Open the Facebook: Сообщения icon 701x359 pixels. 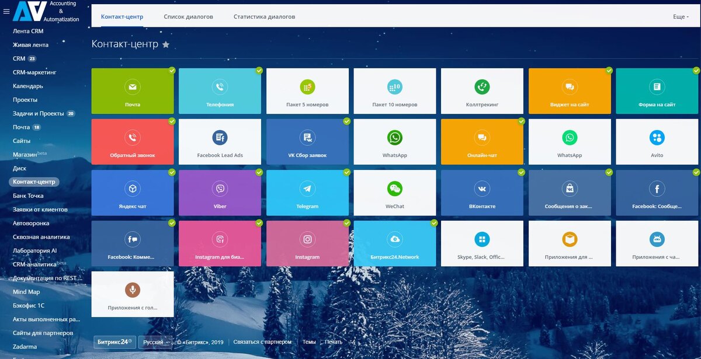tap(657, 189)
